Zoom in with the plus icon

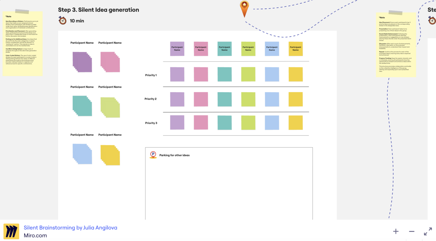[396, 231]
